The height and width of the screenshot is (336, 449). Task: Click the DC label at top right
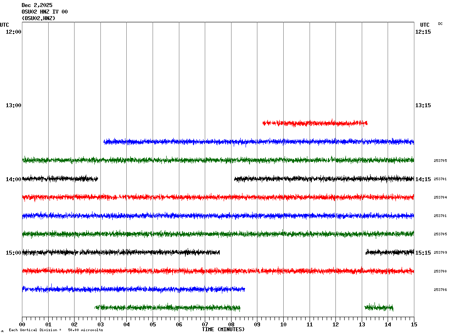coord(440,24)
